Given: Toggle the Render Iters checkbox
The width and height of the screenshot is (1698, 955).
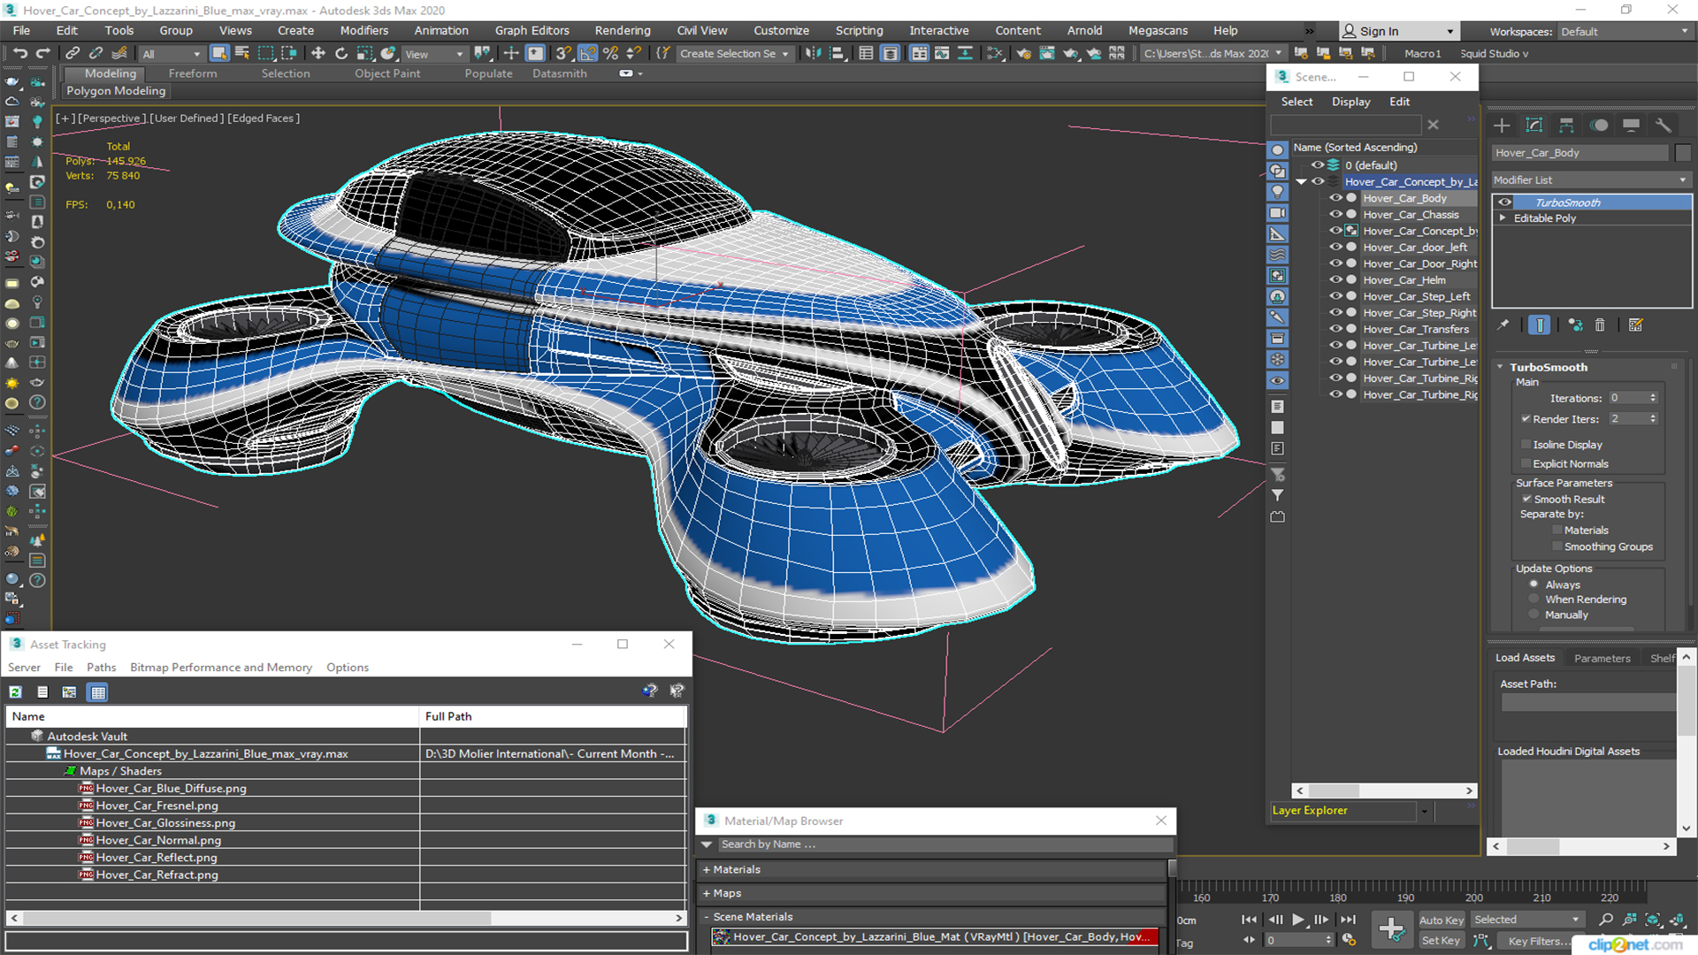Looking at the screenshot, I should point(1526,419).
